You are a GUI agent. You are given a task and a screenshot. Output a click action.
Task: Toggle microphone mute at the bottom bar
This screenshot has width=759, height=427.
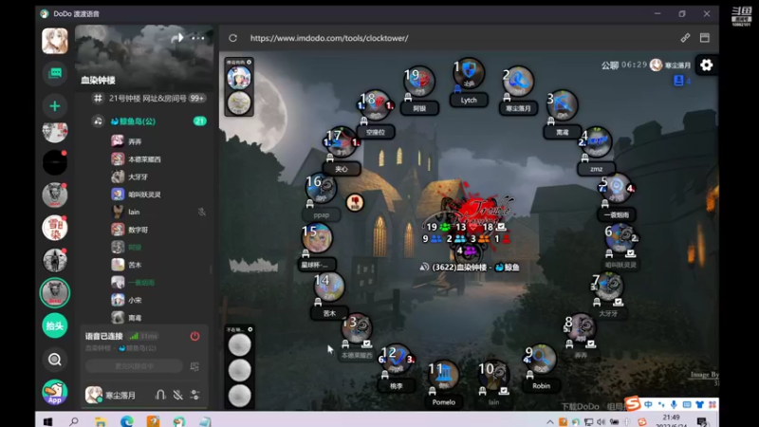[178, 395]
